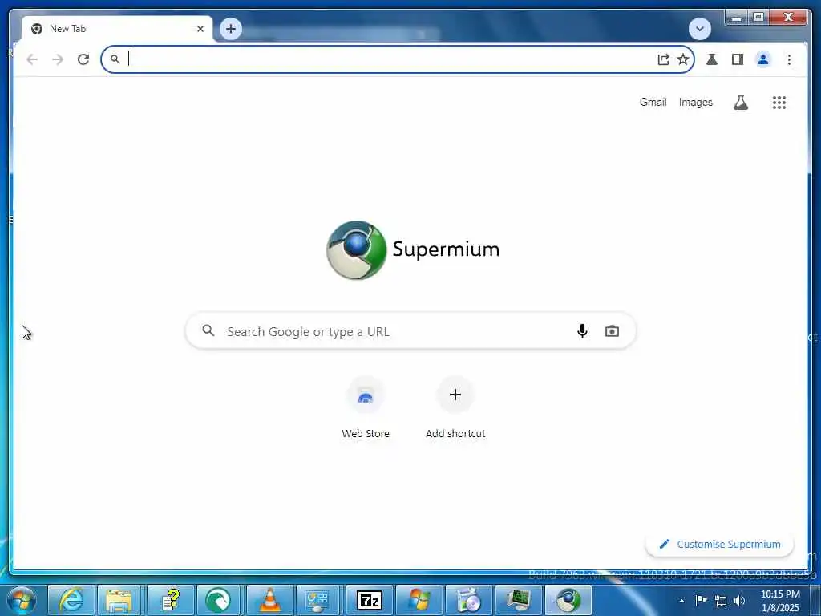Maximize the Supermium window
Screen dimensions: 821x616
(x=758, y=18)
